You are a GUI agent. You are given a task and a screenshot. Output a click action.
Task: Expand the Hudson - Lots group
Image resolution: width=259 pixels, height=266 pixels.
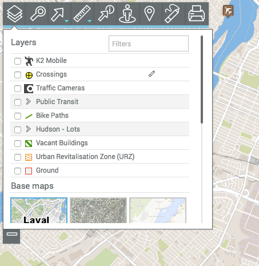point(28,129)
